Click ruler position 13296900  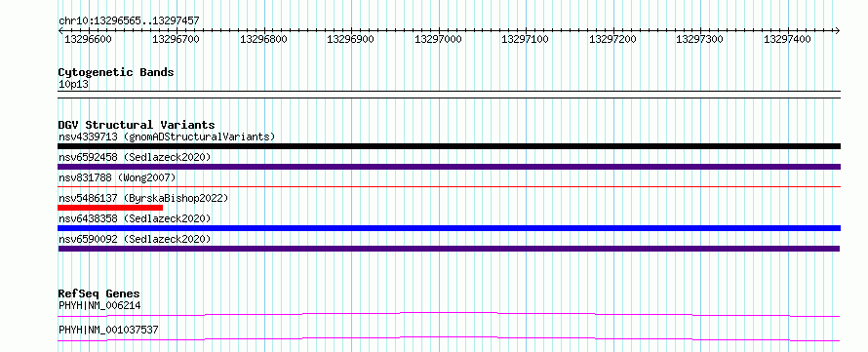click(x=350, y=39)
